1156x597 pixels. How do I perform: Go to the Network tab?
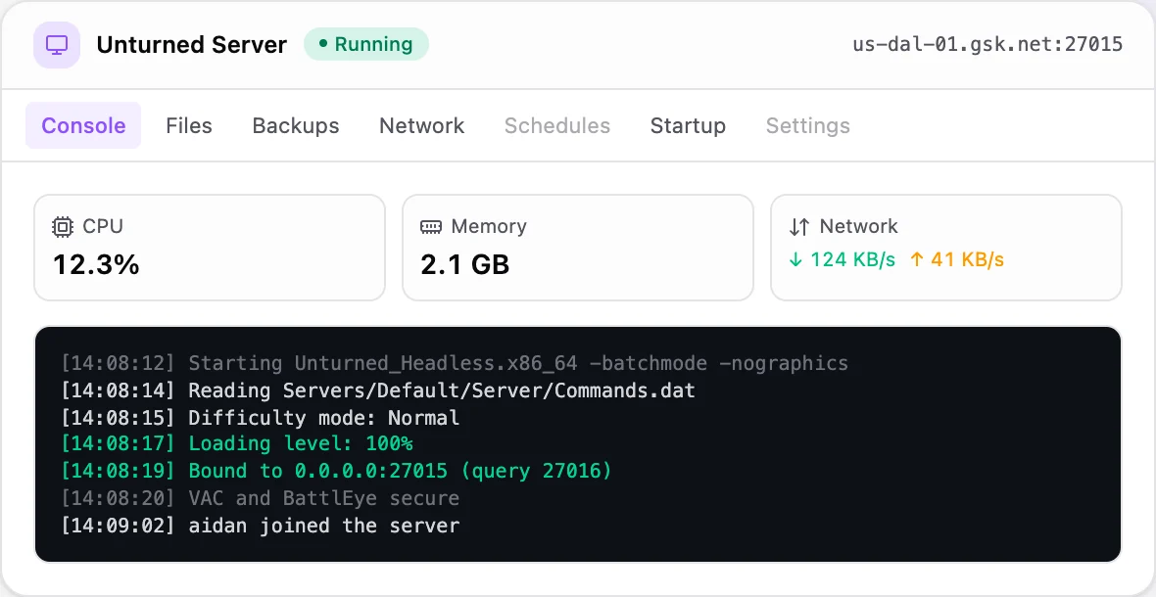(x=421, y=126)
